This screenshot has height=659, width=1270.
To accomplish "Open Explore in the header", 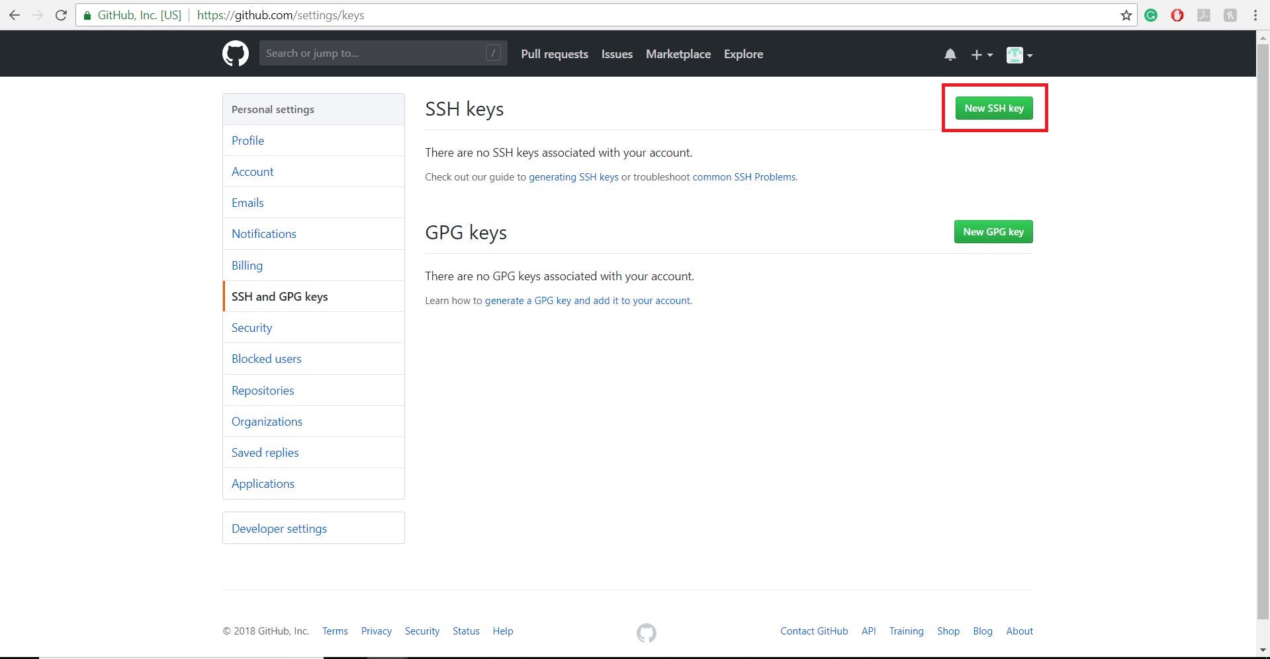I will tap(743, 54).
